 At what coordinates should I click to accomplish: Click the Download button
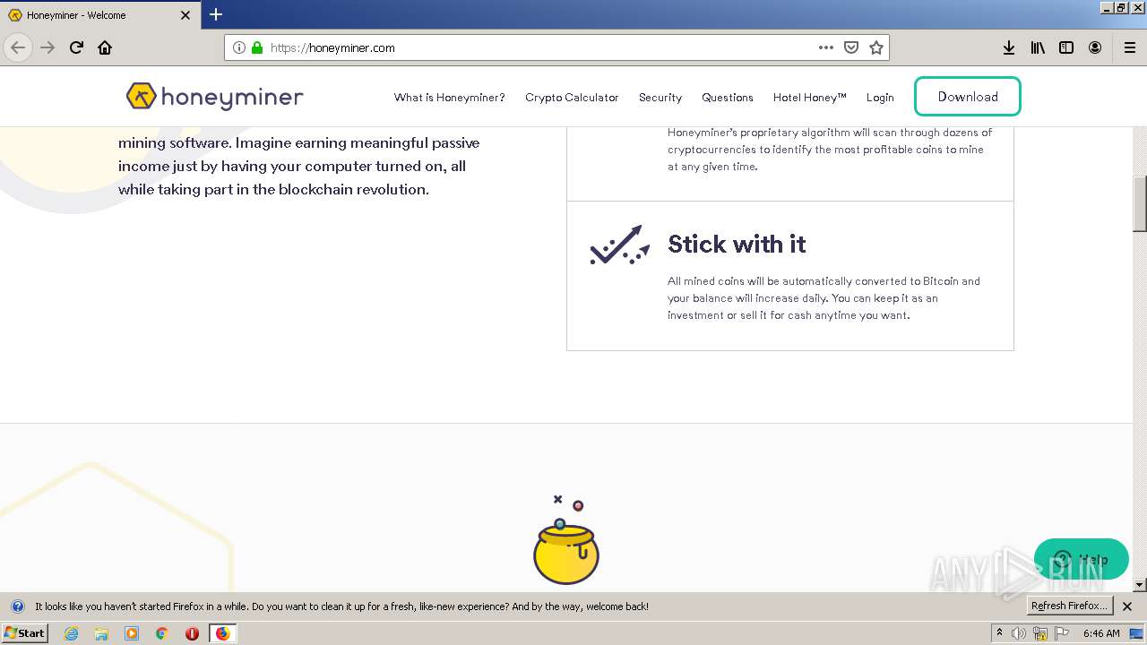coord(968,97)
